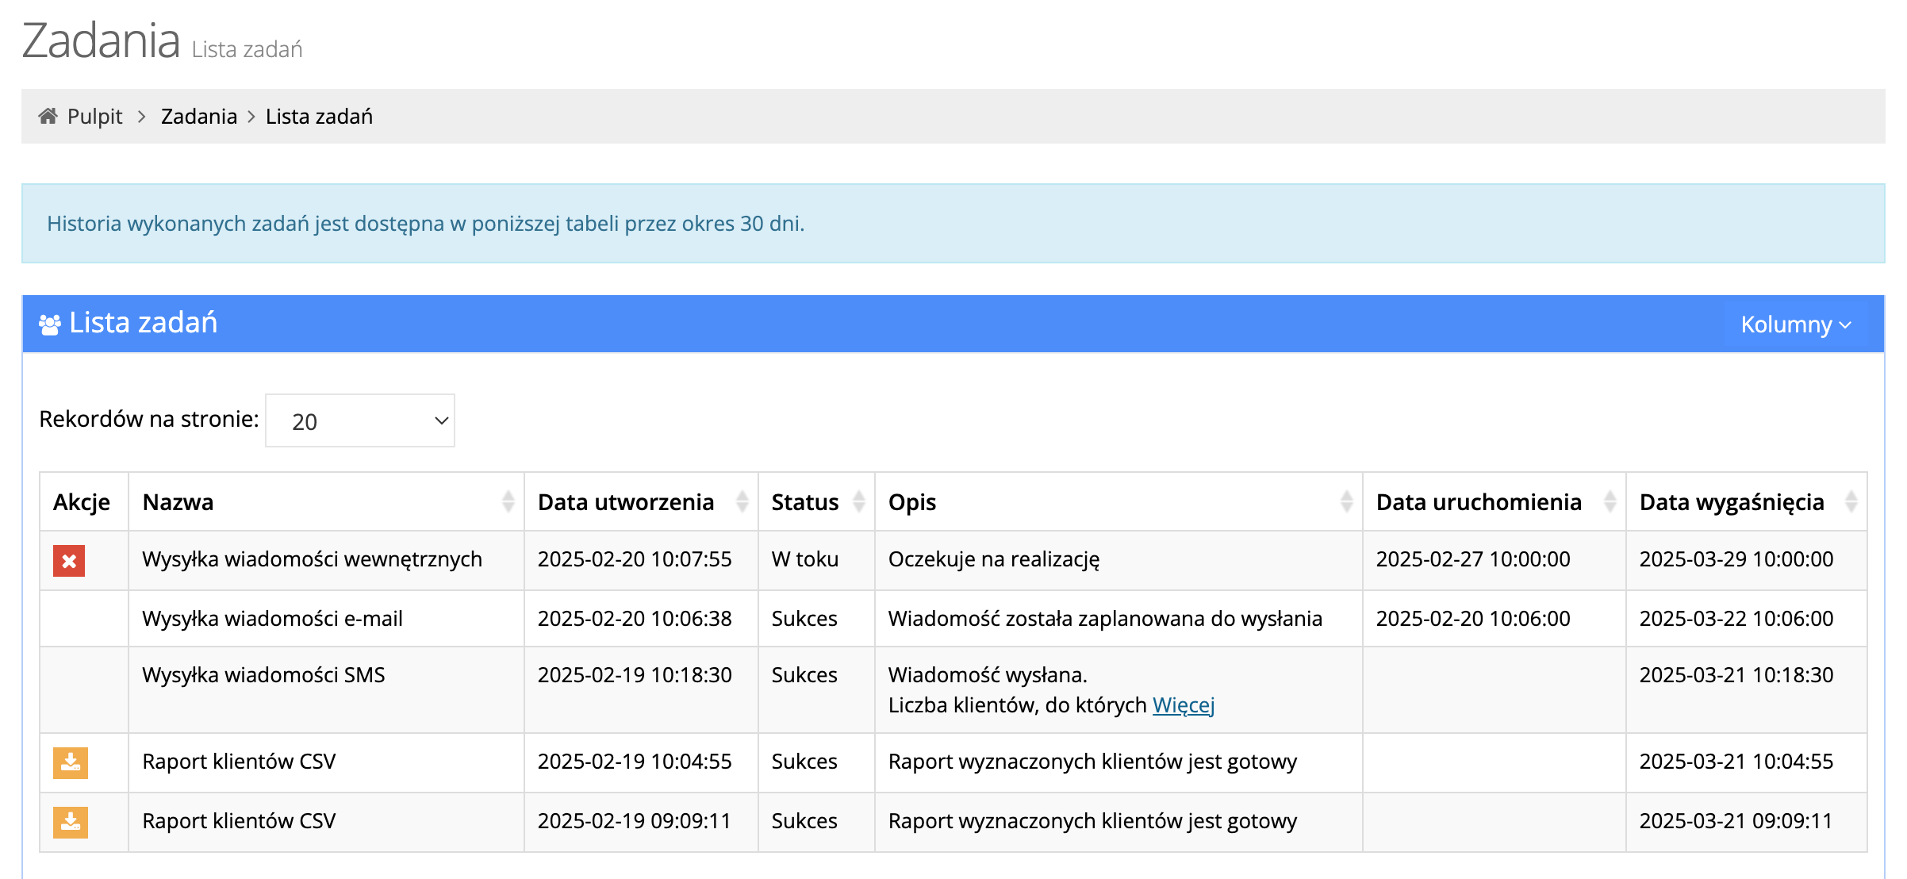
Task: Open the Zadania breadcrumb
Action: (x=199, y=117)
